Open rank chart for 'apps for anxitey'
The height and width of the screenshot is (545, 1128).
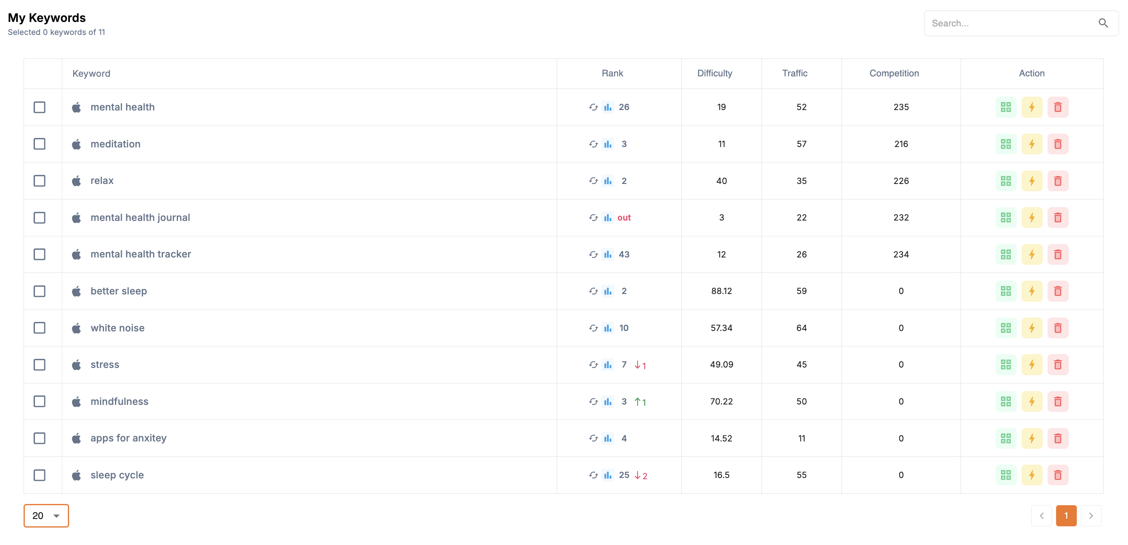pyautogui.click(x=607, y=438)
